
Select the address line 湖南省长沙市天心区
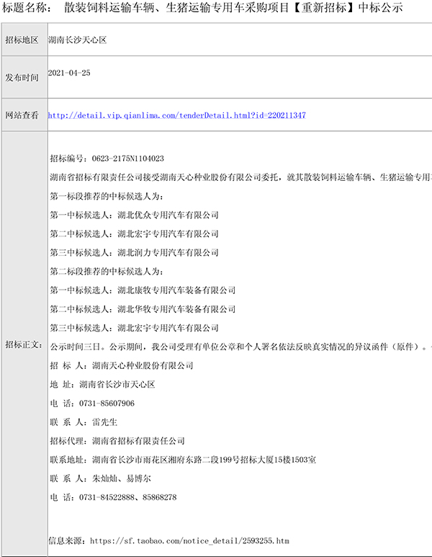(x=102, y=384)
